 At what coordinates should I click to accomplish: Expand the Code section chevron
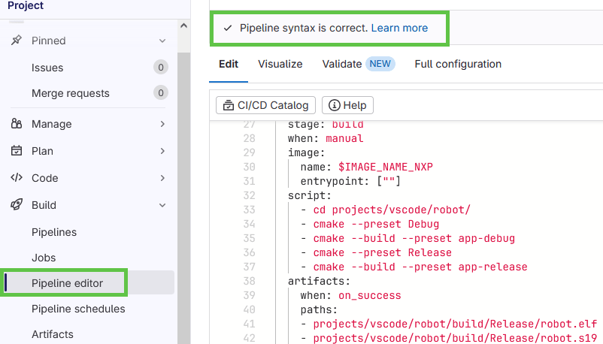[x=162, y=178]
